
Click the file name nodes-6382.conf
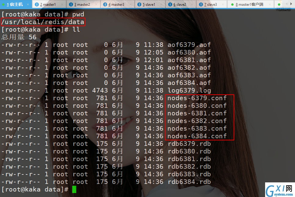[197, 121]
